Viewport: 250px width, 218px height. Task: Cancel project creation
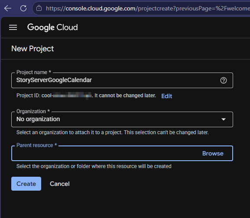60,184
